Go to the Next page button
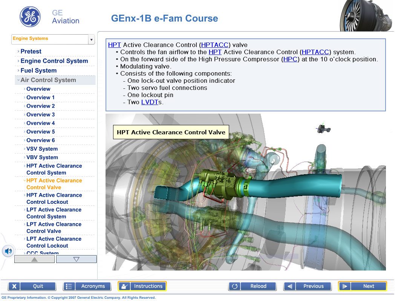Viewport: 395px width, 301px height. [x=369, y=286]
